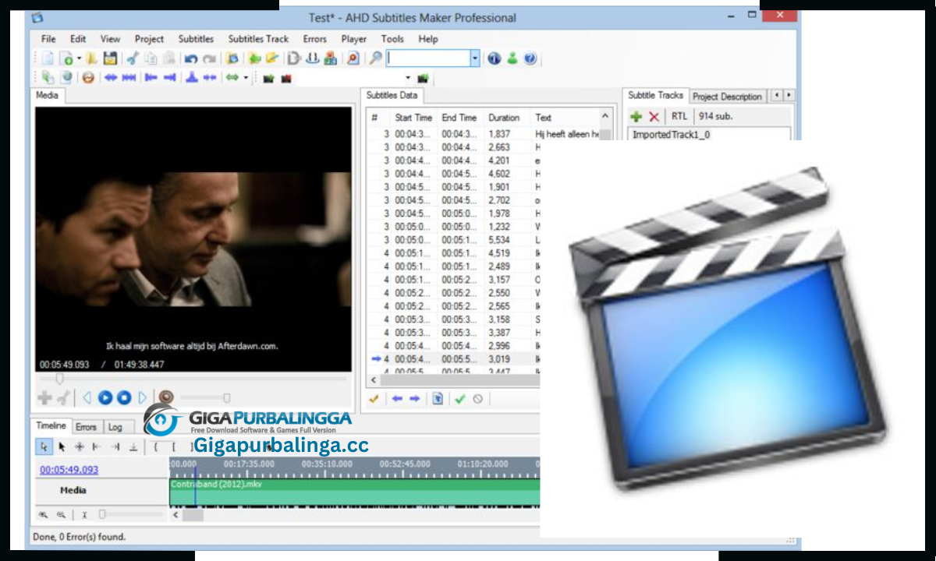Click the volume speaker icon in the player
The height and width of the screenshot is (561, 936).
pos(166,398)
